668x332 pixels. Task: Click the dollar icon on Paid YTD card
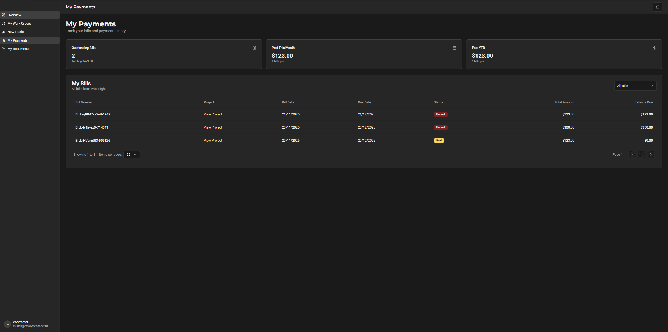[x=654, y=48]
